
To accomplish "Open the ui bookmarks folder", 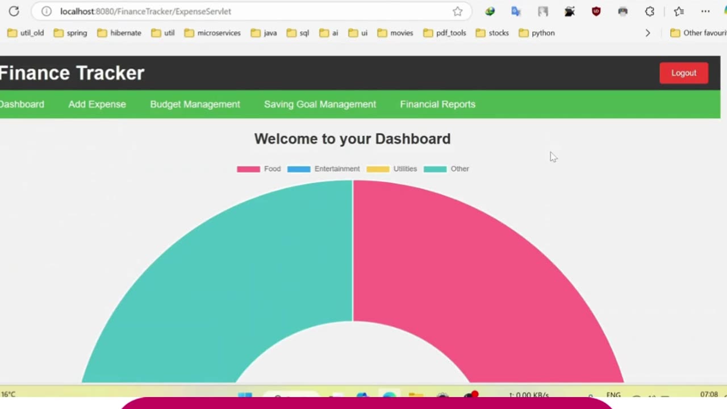I will [358, 33].
